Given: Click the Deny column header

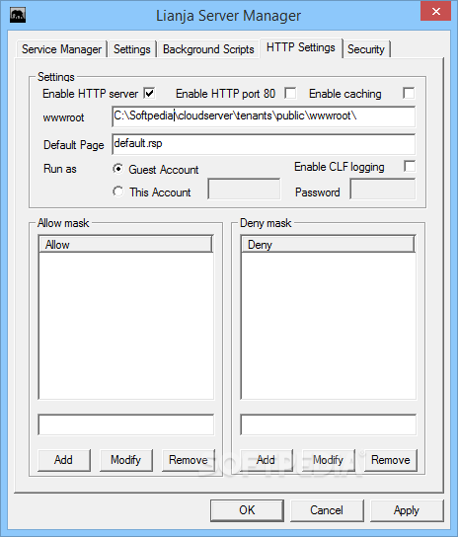Looking at the screenshot, I should pos(328,244).
